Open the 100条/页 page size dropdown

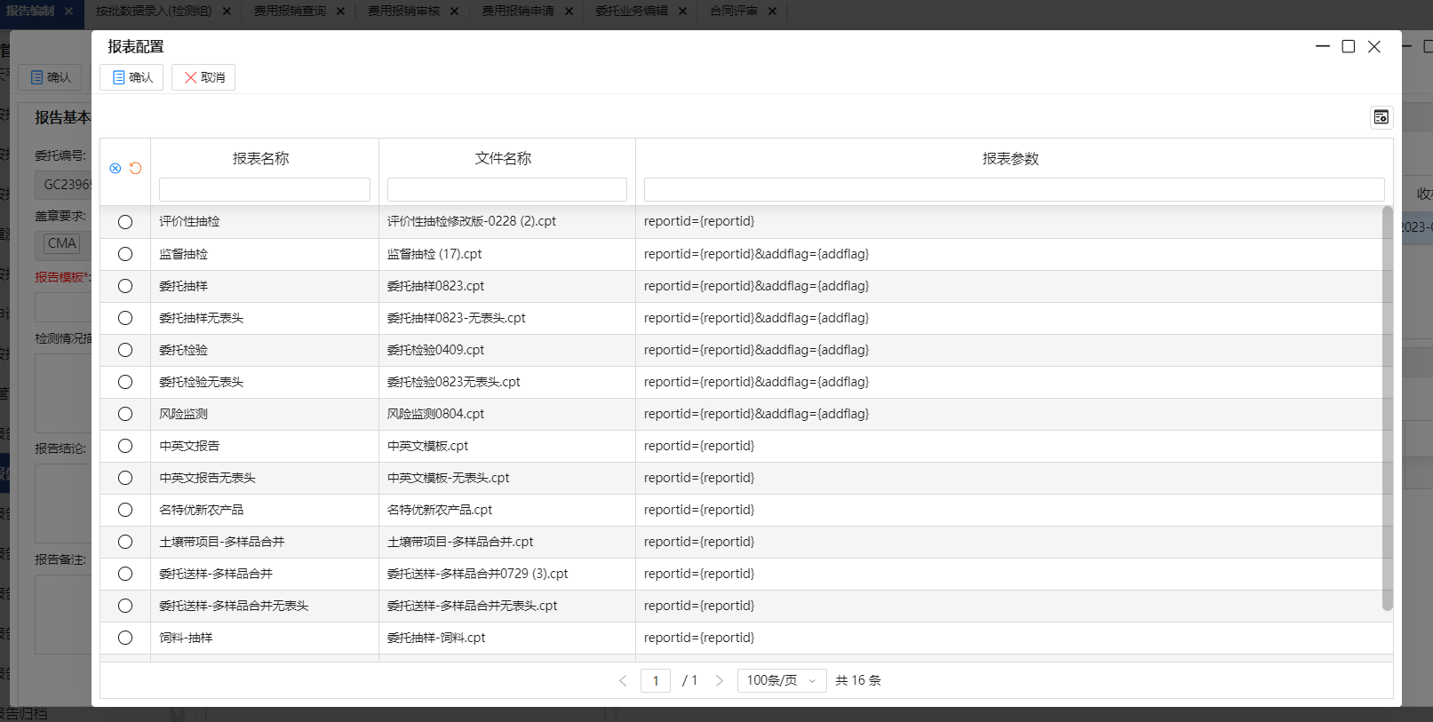click(x=781, y=681)
